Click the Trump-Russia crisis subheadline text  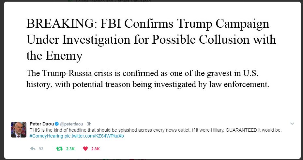point(148,79)
